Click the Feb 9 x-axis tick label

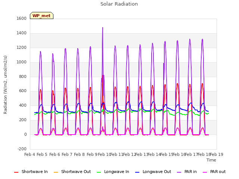click(x=92, y=154)
